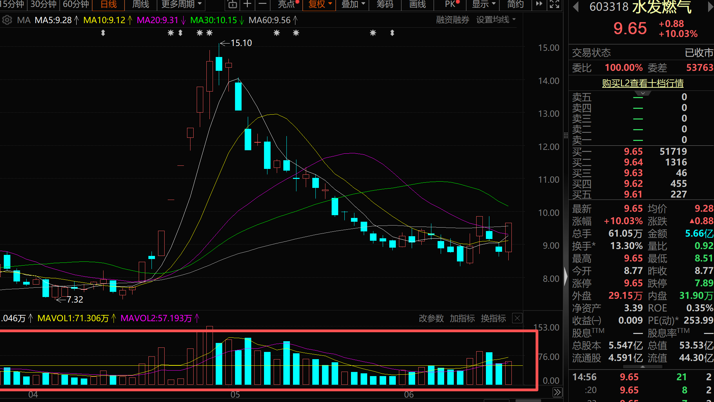Open 更多周期 period dropdown
The width and height of the screenshot is (714, 402).
click(182, 4)
